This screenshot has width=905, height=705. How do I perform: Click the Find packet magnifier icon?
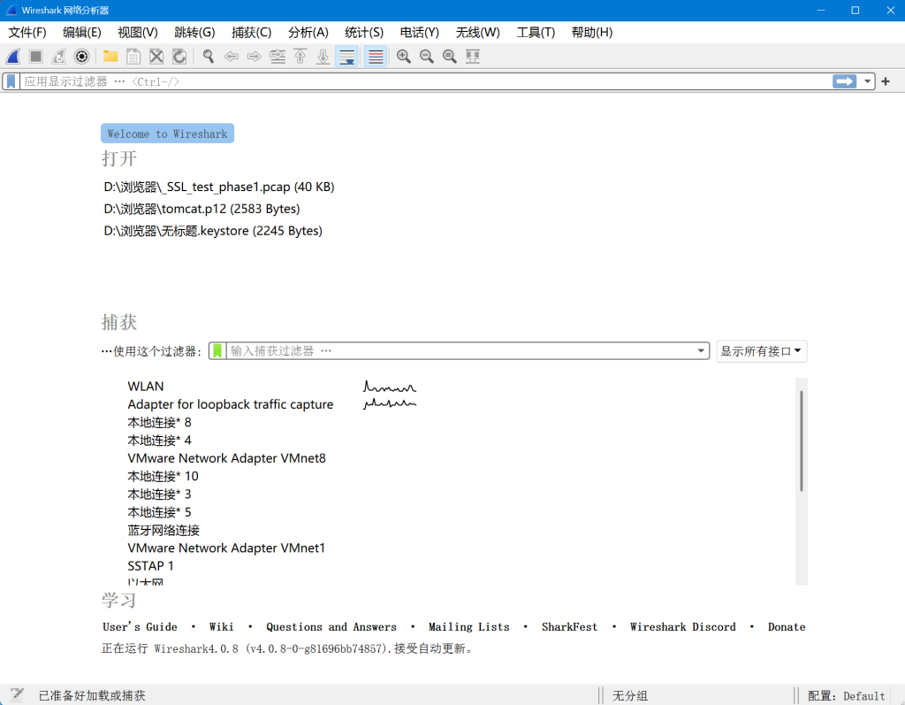click(209, 57)
